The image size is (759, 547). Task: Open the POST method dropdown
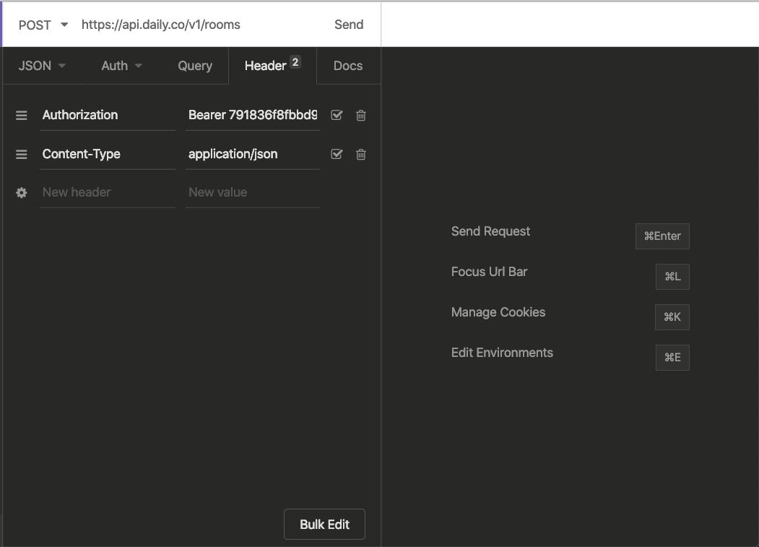[41, 24]
